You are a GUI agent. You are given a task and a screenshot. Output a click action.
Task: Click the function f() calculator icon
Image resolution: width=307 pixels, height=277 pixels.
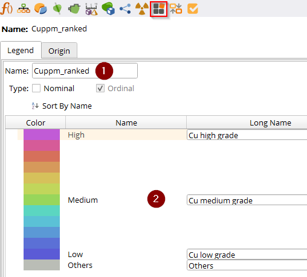pos(7,9)
